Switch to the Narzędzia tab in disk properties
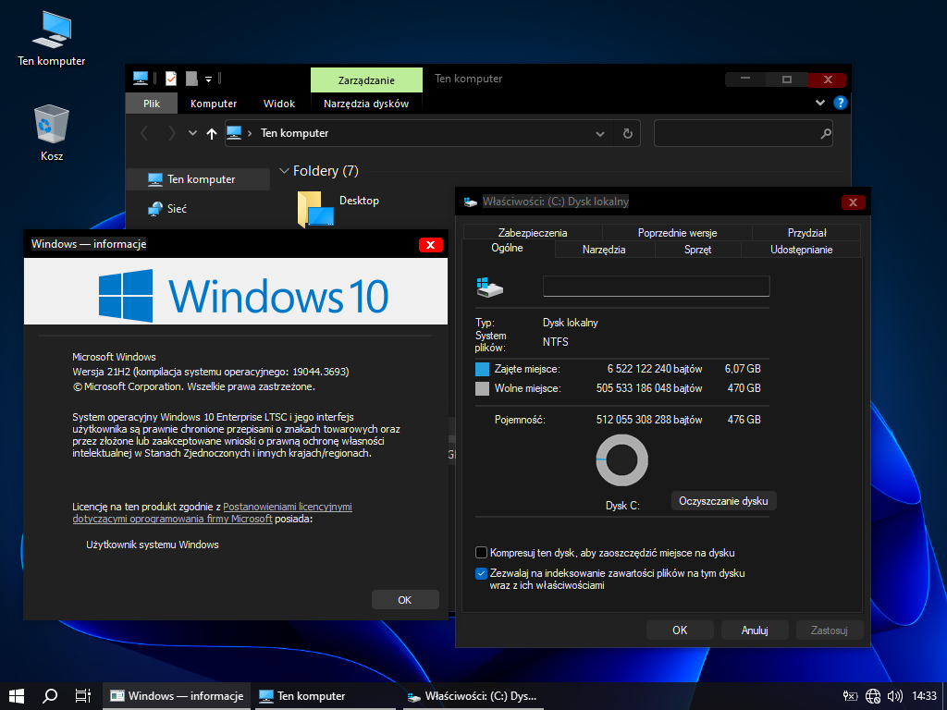This screenshot has width=947, height=710. pos(604,250)
